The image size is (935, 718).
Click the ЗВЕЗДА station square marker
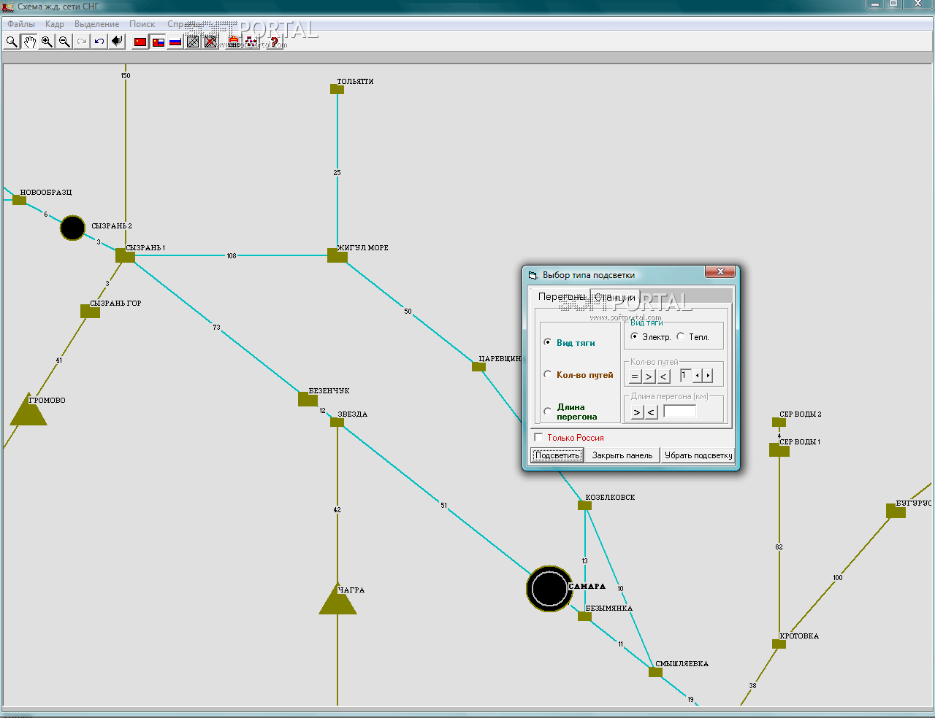coord(337,422)
